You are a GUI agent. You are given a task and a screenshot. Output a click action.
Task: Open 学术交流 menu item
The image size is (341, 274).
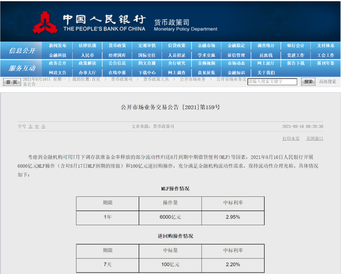(x=206, y=55)
